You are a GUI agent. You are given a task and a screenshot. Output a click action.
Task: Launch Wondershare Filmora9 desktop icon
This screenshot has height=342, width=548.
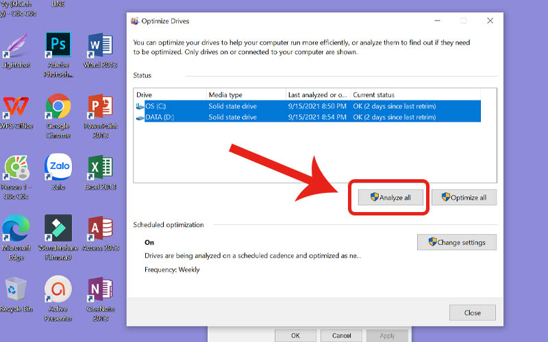point(58,229)
